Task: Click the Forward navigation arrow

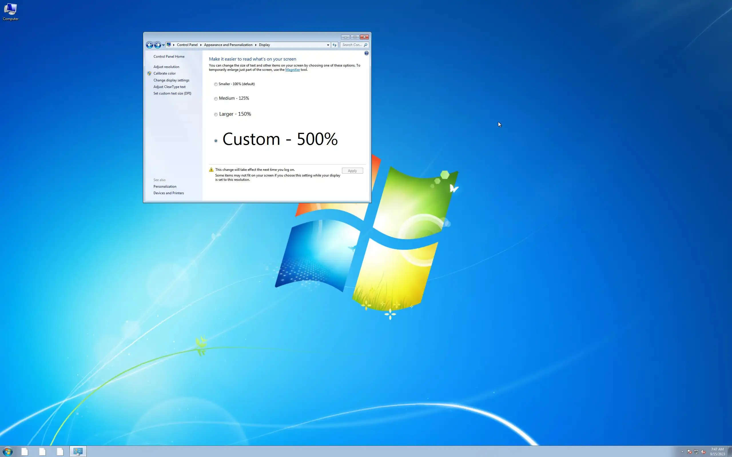Action: click(157, 45)
